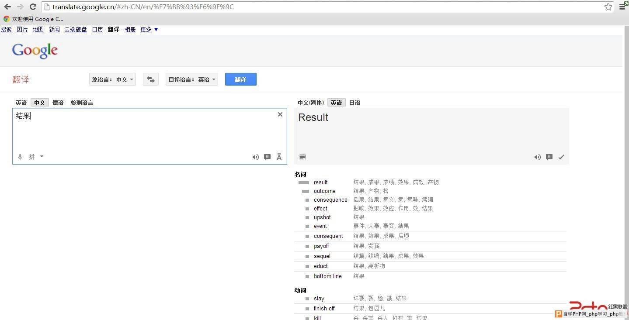Select source tab 检测语言
This screenshot has width=629, height=320.
pos(82,103)
